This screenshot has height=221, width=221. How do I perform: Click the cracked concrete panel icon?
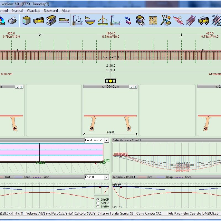tap(153, 20)
